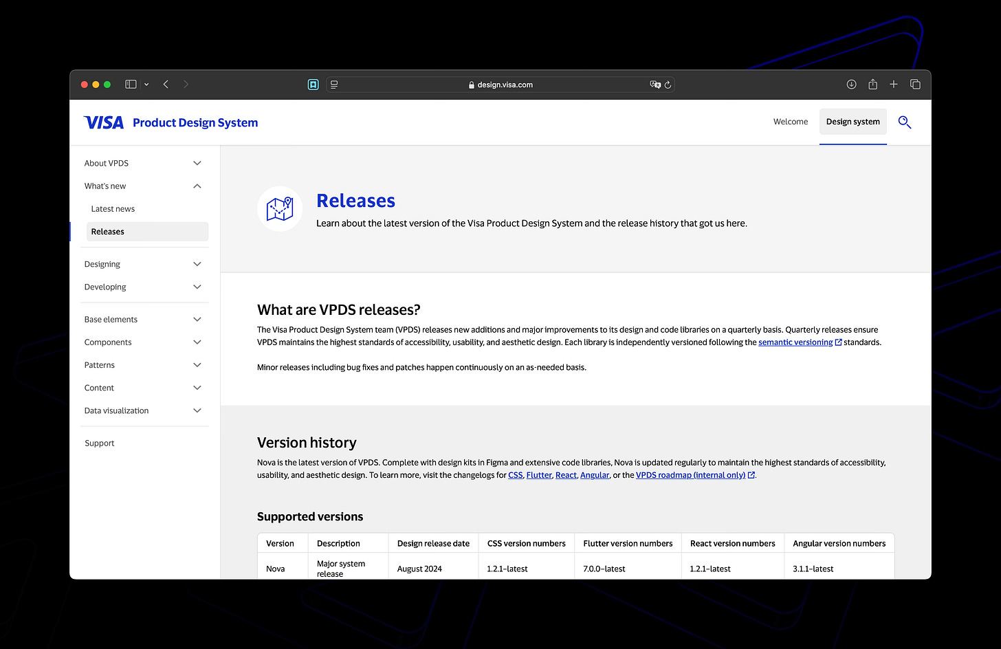Click the Flutter version numbers header
This screenshot has height=649, width=1001.
(628, 543)
